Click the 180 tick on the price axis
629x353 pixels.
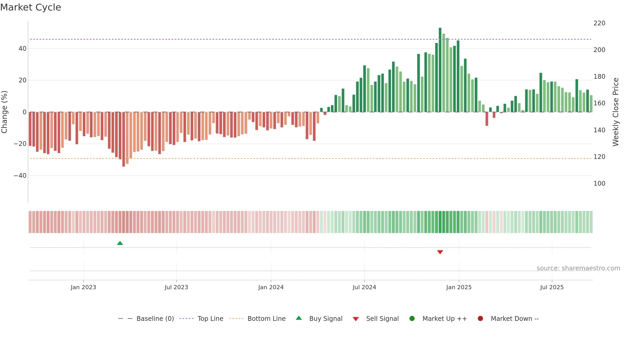pos(599,77)
